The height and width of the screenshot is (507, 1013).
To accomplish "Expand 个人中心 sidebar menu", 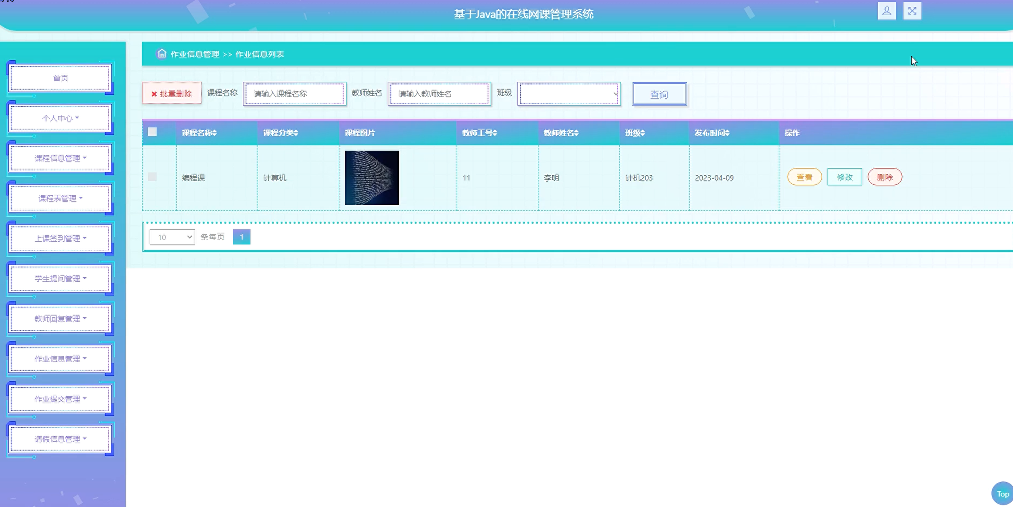I will (x=60, y=118).
